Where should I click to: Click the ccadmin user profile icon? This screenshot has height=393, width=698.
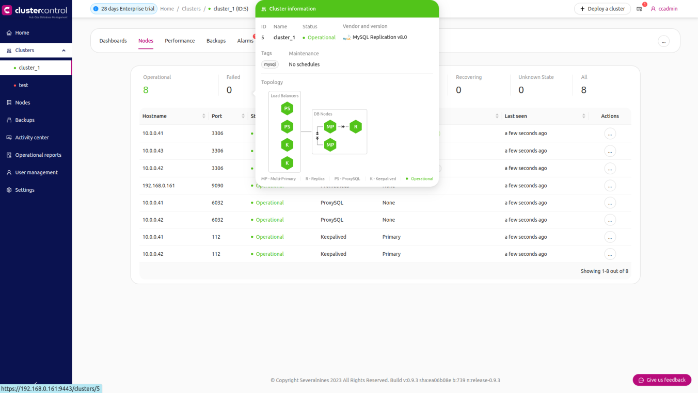[653, 9]
